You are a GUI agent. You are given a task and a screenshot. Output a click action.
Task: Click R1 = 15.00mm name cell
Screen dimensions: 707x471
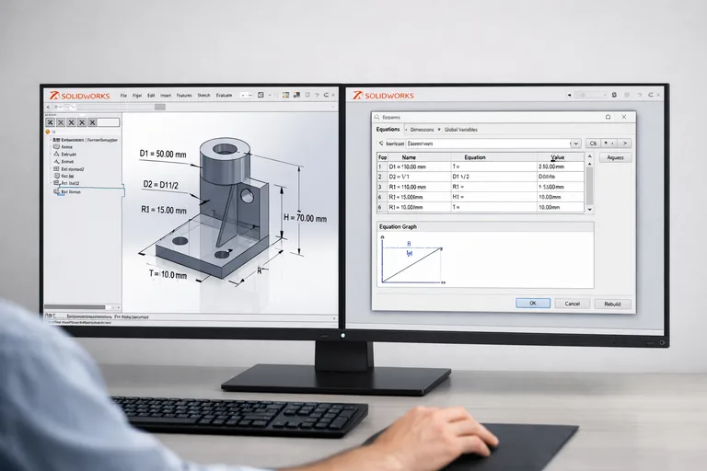pos(420,197)
